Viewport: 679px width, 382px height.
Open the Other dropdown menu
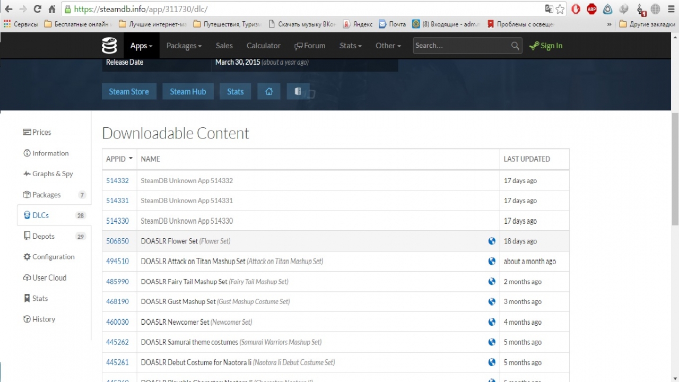pos(388,46)
